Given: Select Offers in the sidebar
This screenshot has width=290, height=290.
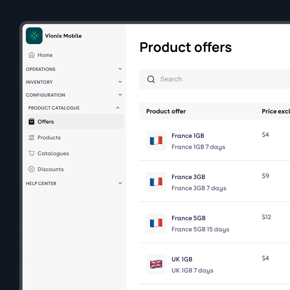Looking at the screenshot, I should 74,122.
